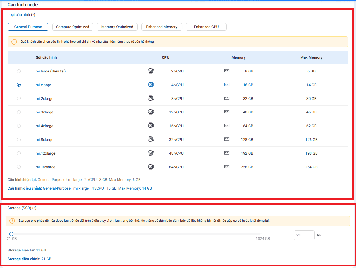Click the memory icon beside 32 GB
This screenshot has width=359, height=268.
tap(227, 98)
